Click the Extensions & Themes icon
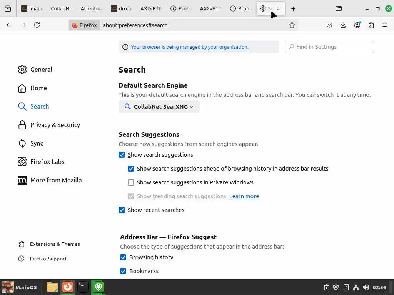394x295 pixels. [22, 244]
